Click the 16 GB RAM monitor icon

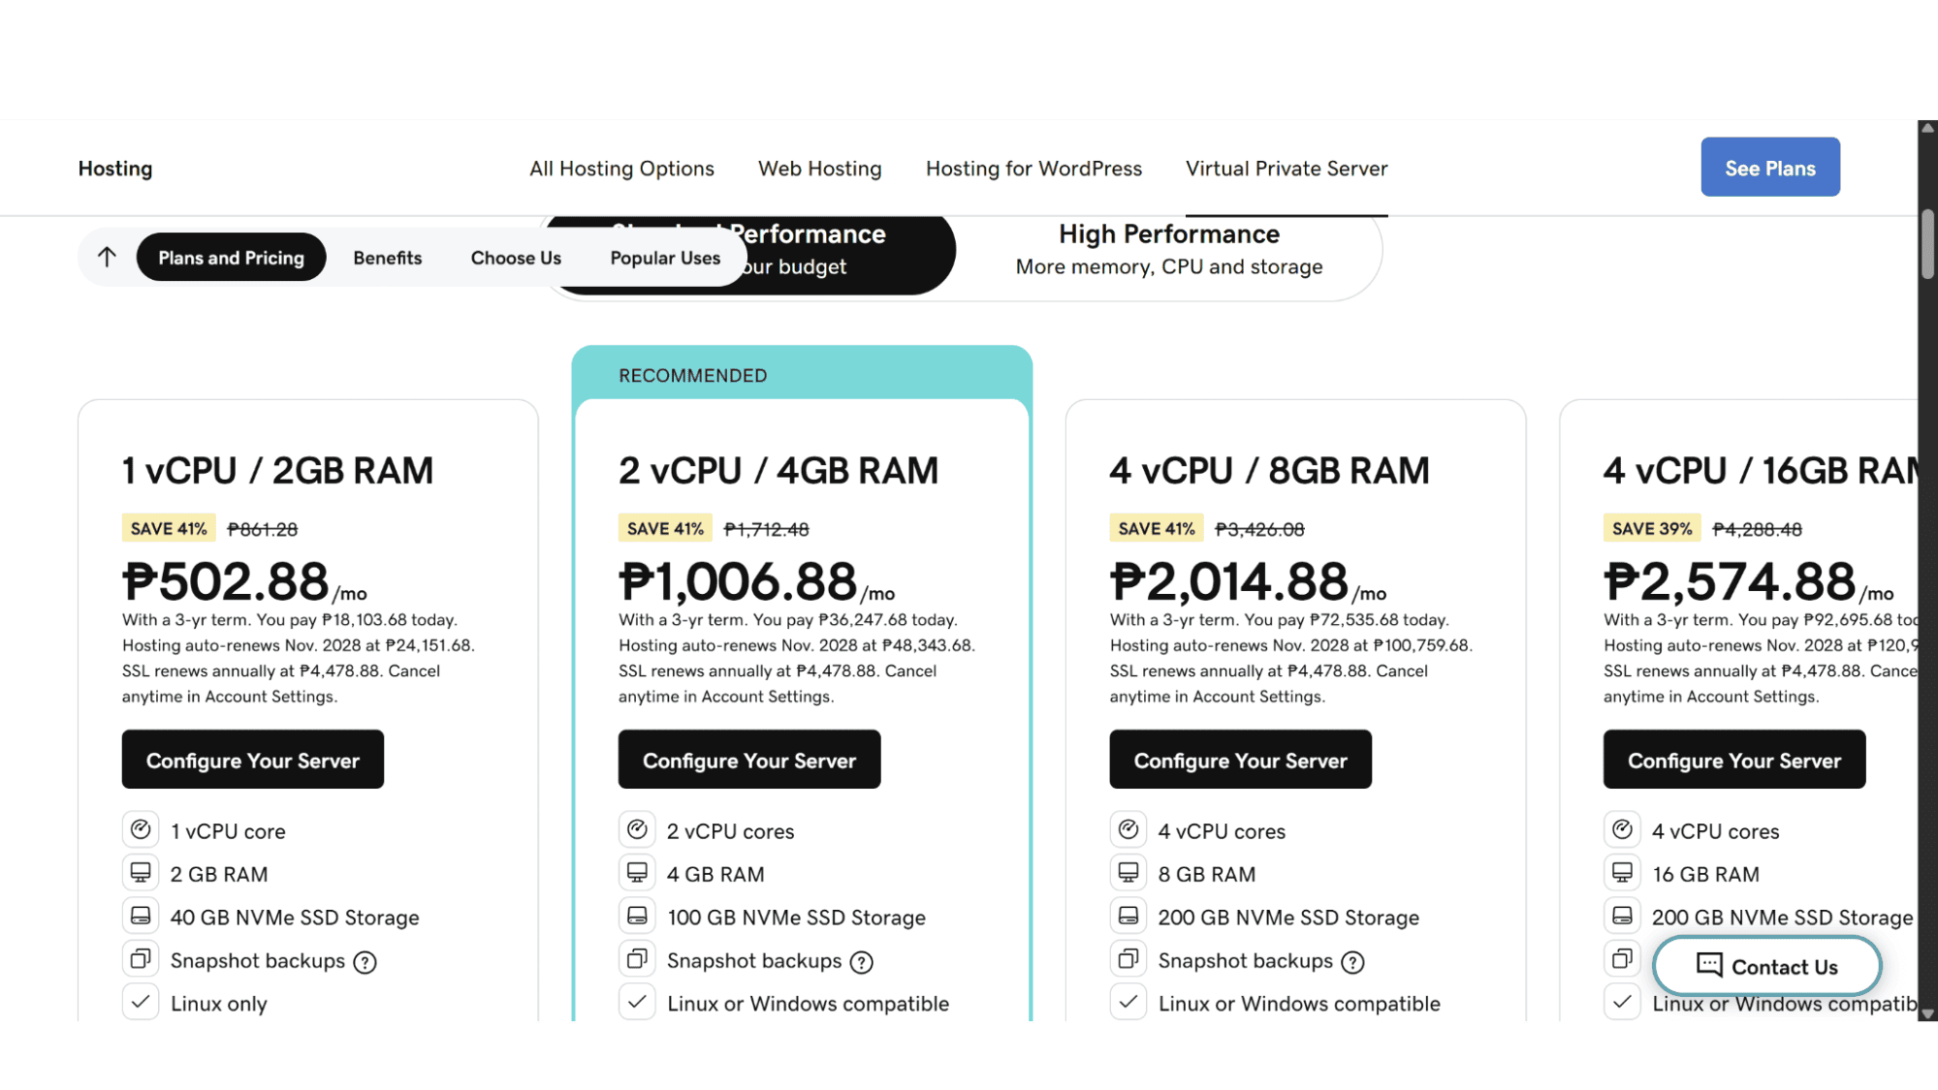[1622, 871]
